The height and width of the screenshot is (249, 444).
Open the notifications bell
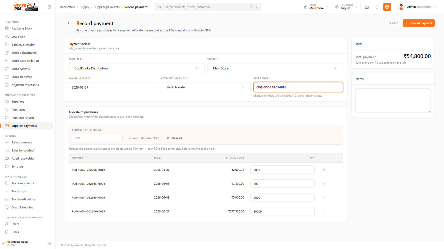tap(377, 7)
